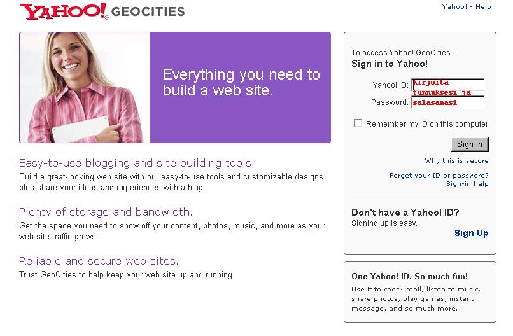Image resolution: width=513 pixels, height=336 pixels.
Task: Click the Plenty of storage and bandwidth heading
Action: click(x=106, y=212)
